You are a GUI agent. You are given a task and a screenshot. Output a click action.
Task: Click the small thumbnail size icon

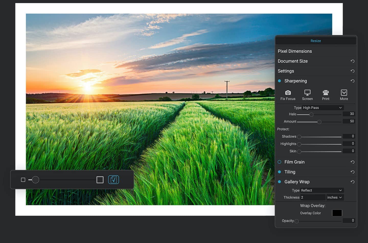(23, 180)
